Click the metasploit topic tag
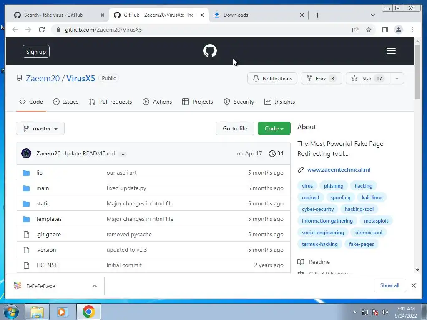This screenshot has width=427, height=320. click(376, 221)
